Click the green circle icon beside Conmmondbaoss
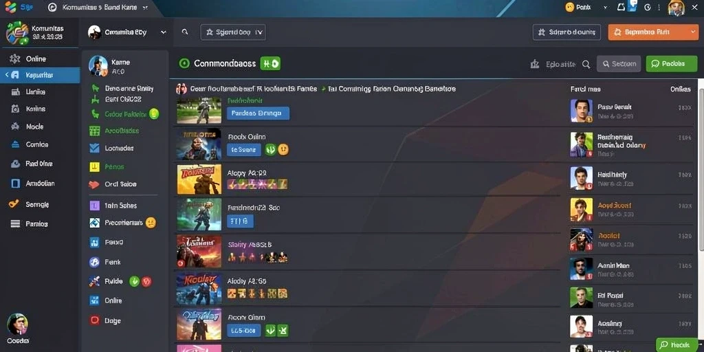This screenshot has width=704, height=352. coord(184,63)
